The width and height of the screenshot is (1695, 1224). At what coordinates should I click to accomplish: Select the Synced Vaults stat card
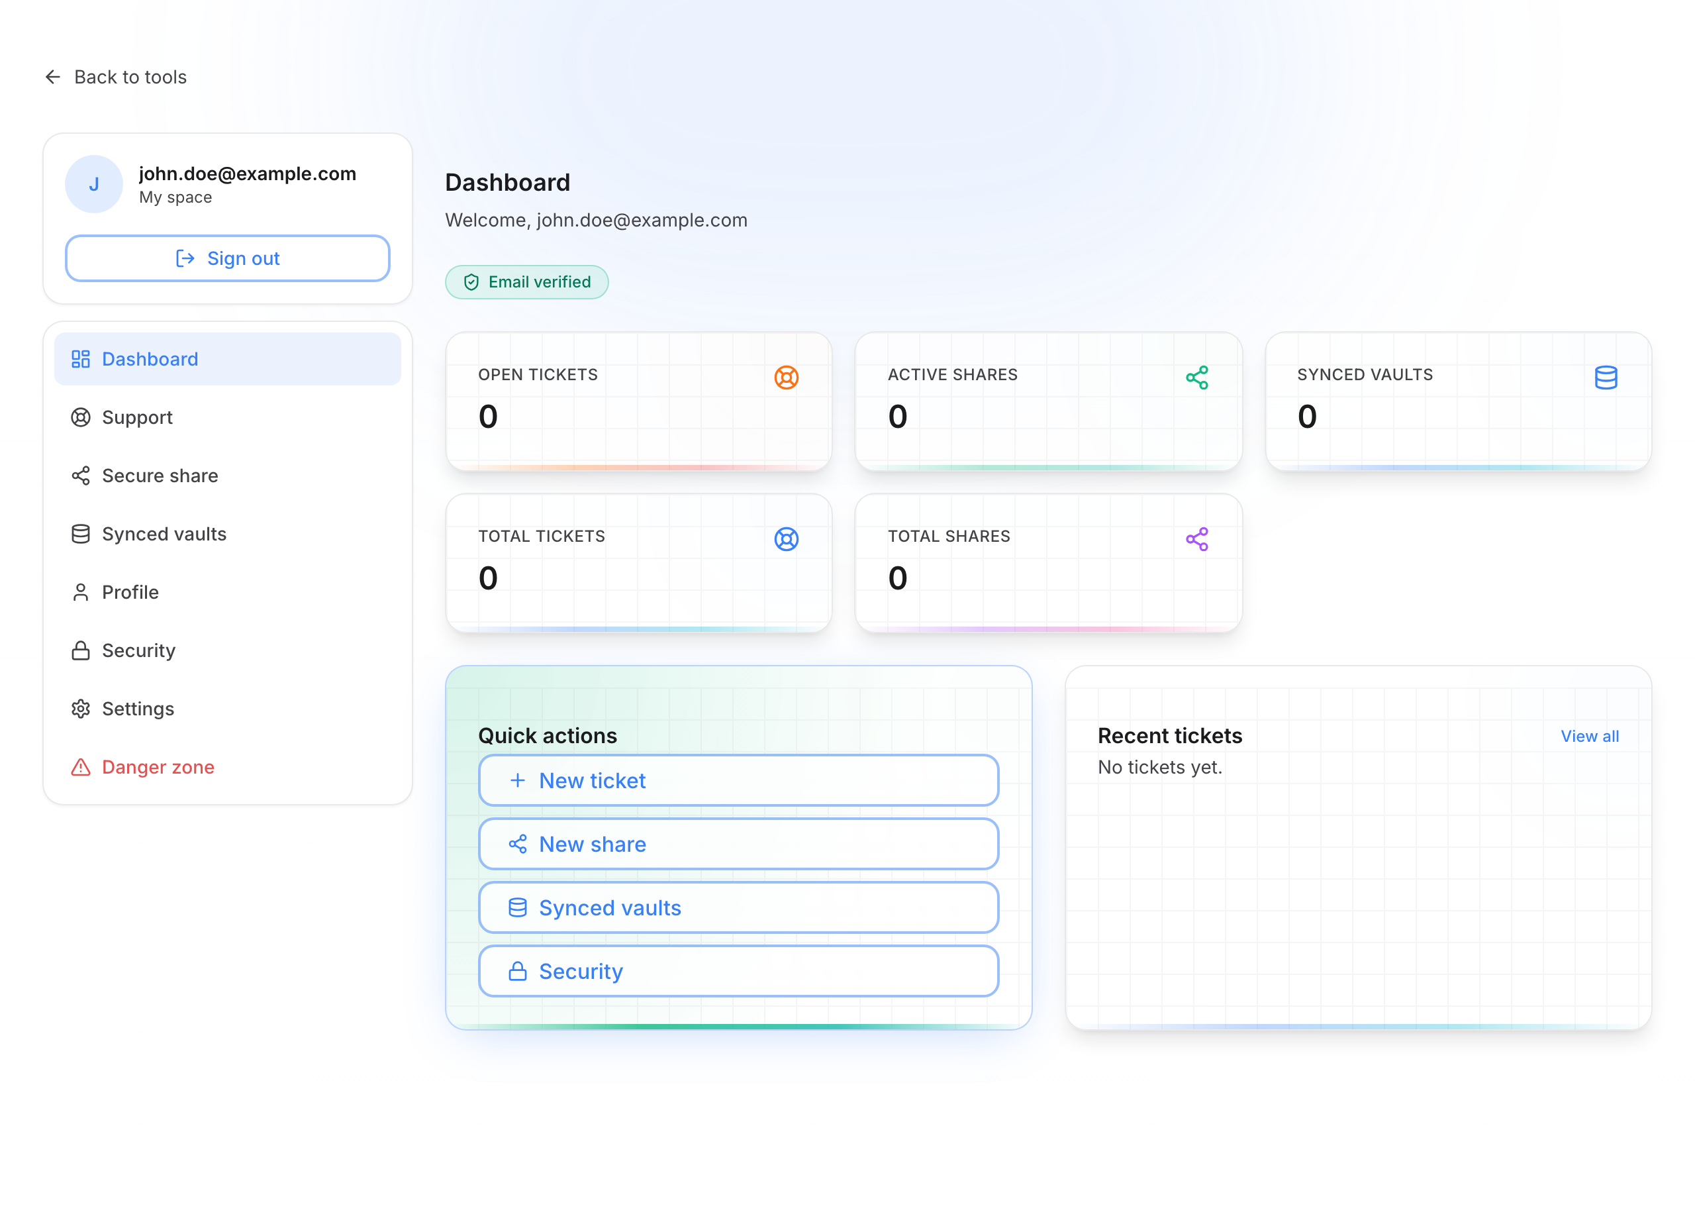(1458, 401)
